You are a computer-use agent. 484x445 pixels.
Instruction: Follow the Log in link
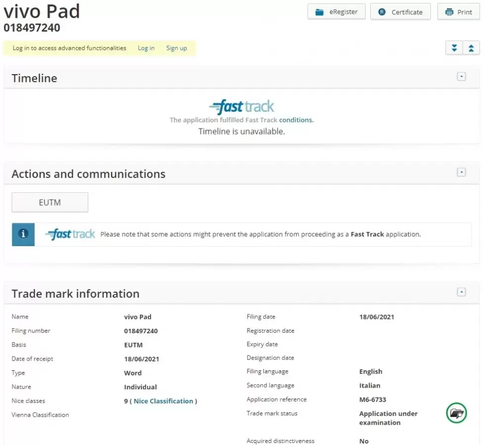point(146,48)
